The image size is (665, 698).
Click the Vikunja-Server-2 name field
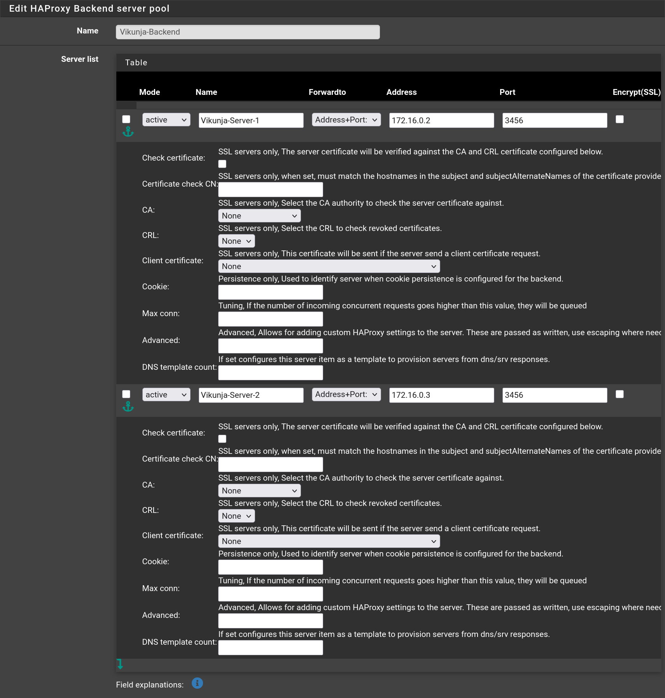(251, 395)
